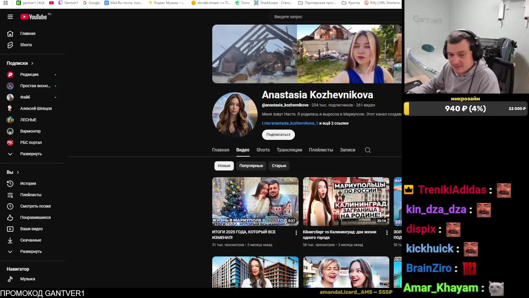Image resolution: width=529 pixels, height=298 pixels.
Task: Open История in the sidebar
Action: tap(28, 183)
